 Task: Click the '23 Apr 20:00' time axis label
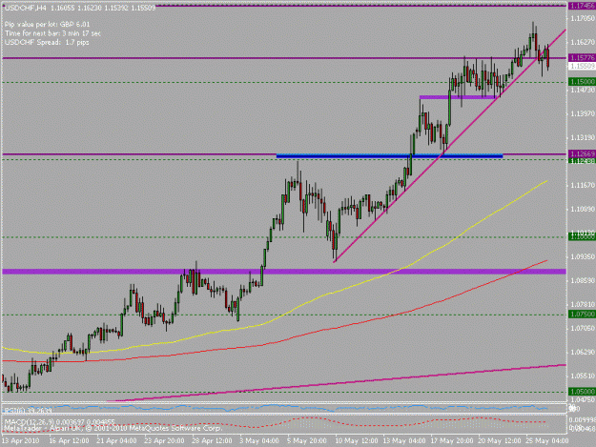point(165,440)
